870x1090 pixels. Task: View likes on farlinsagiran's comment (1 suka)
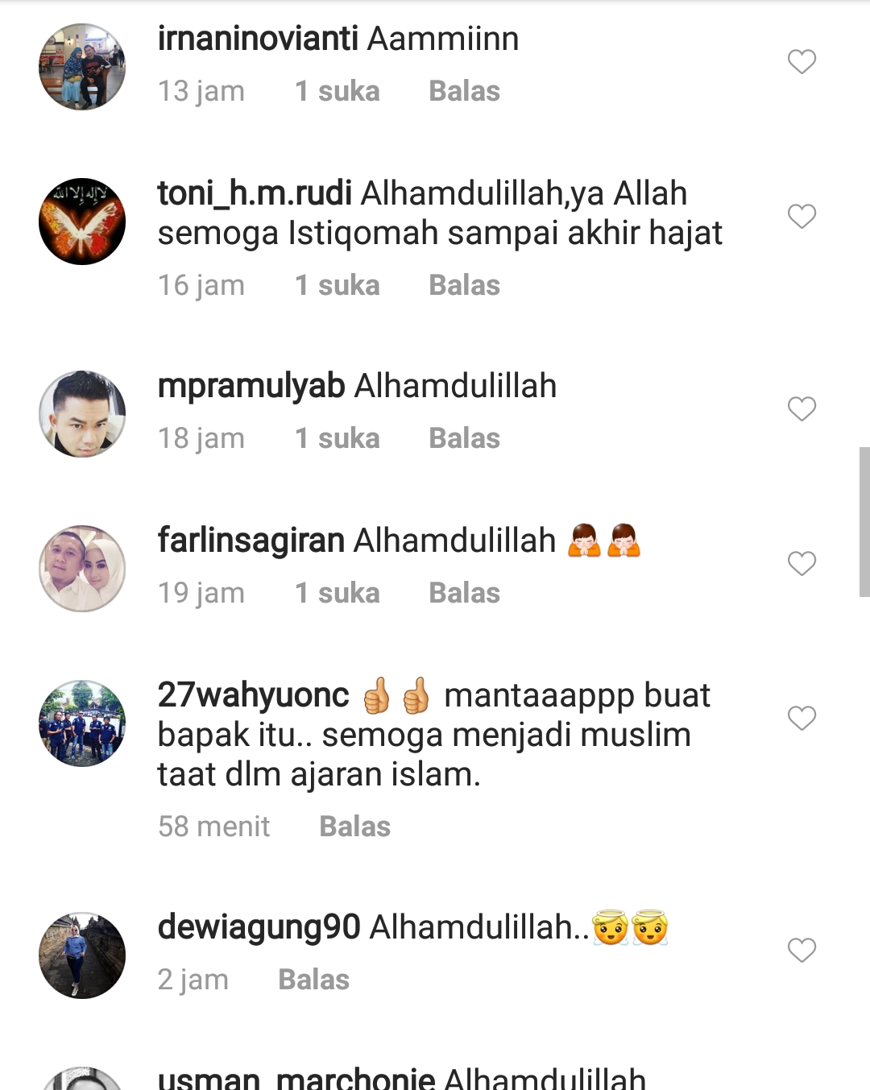pyautogui.click(x=337, y=593)
